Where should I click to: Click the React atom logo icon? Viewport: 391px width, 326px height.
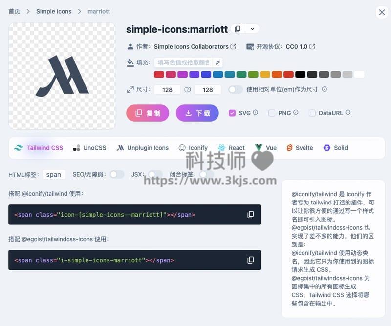(222, 148)
